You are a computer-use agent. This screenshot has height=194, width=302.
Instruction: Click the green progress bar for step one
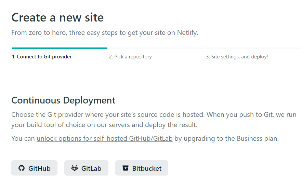[x=60, y=48]
